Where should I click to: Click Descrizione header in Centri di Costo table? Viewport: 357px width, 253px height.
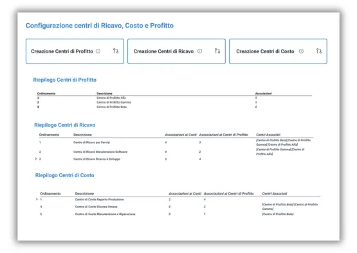point(84,194)
